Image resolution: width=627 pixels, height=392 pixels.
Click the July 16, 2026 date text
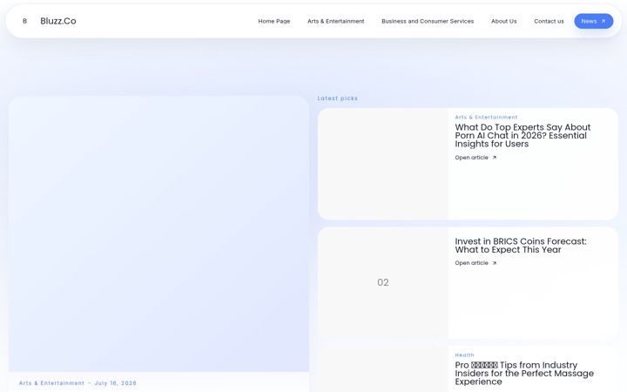click(x=116, y=382)
